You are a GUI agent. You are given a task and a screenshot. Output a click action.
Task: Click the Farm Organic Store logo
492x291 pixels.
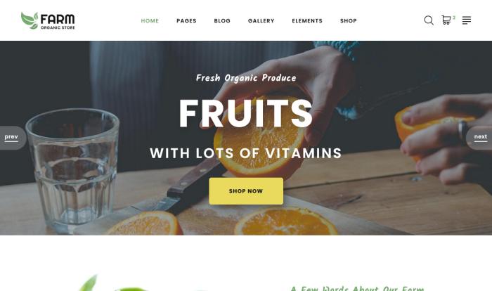[x=48, y=20]
